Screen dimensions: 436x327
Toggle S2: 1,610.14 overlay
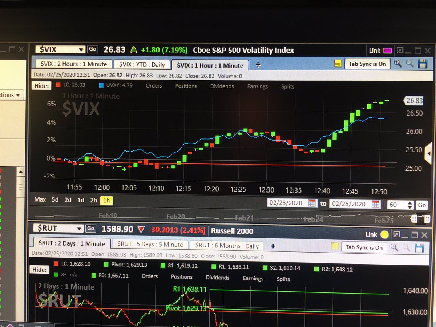(281, 268)
